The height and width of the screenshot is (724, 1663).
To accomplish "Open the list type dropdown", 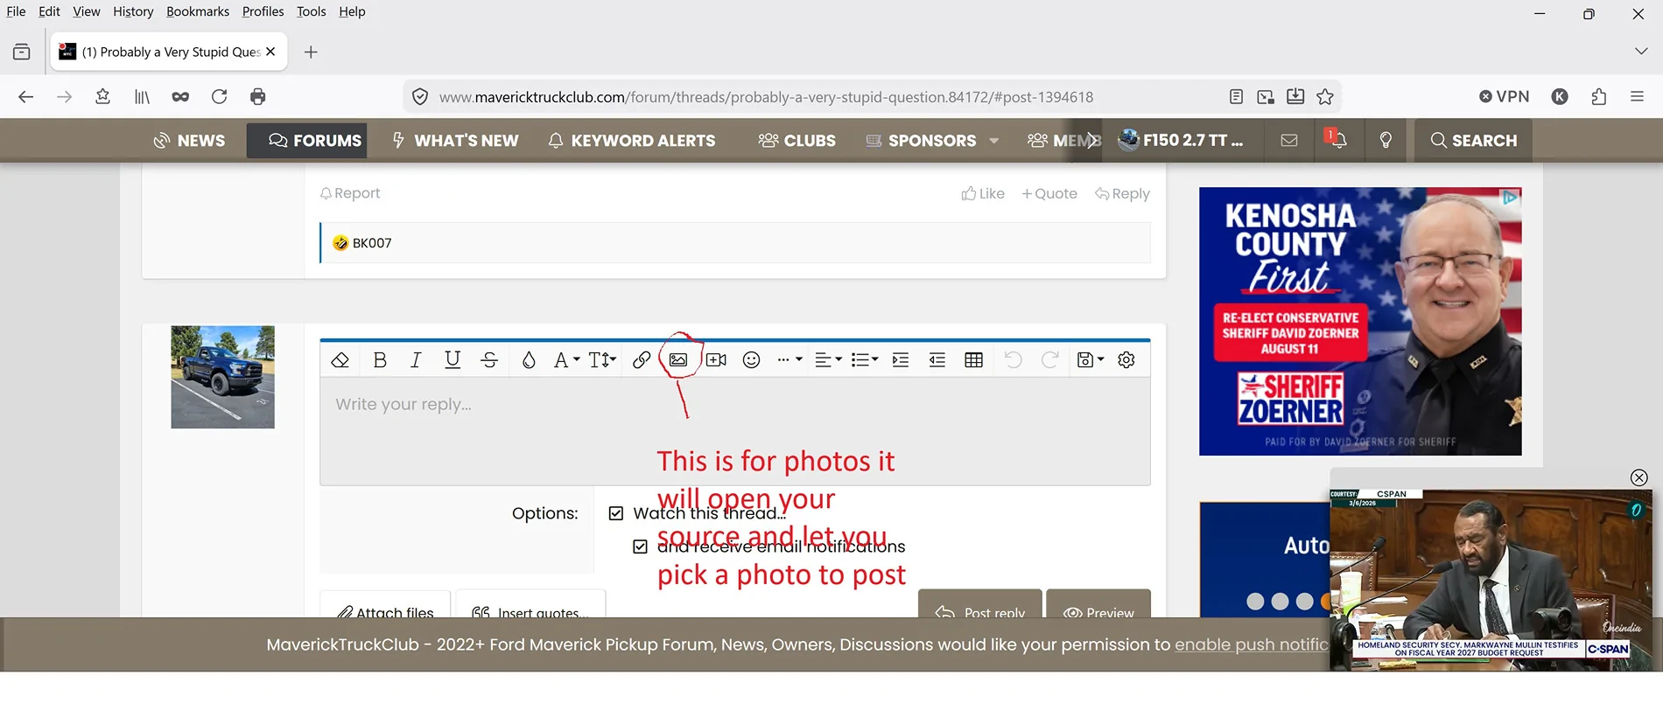I will (865, 359).
